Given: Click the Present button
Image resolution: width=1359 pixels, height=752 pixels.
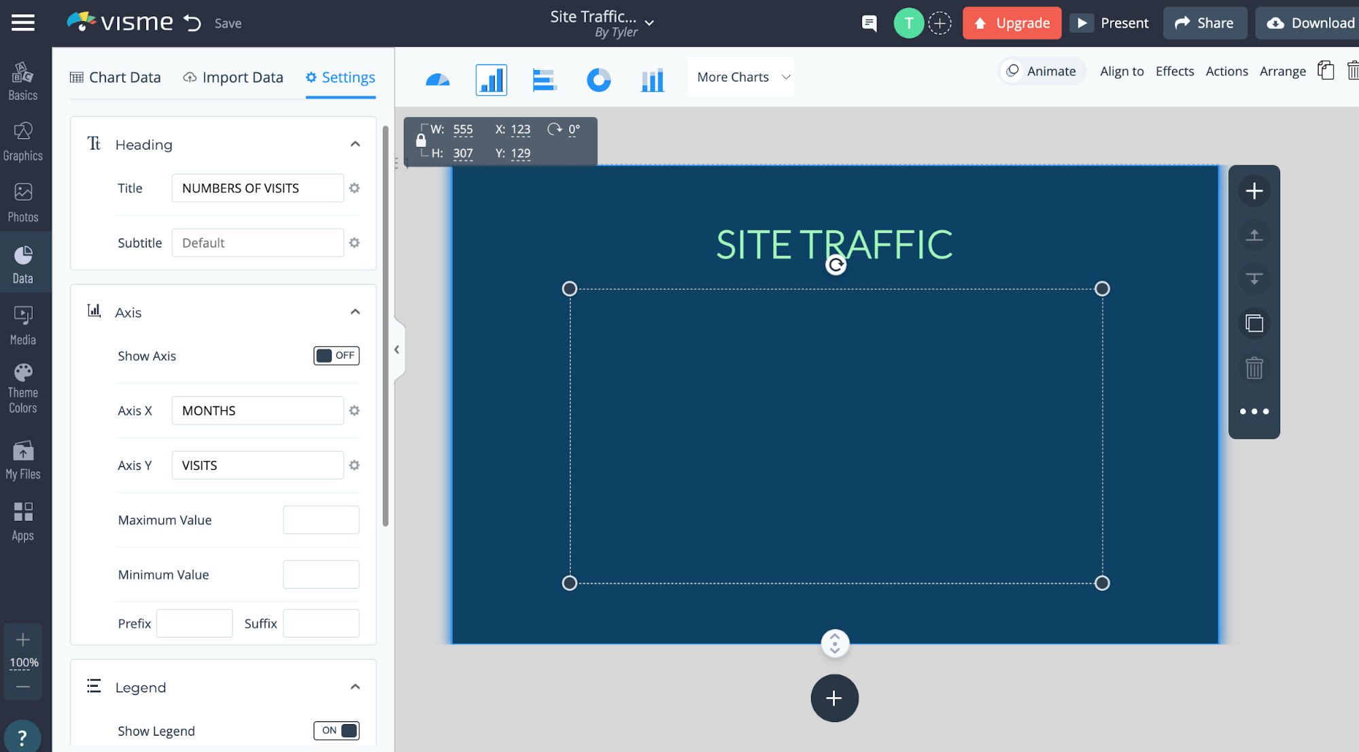Looking at the screenshot, I should click(1109, 23).
